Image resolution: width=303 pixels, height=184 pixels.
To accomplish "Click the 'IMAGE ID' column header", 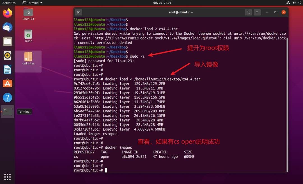I will 130,152.
